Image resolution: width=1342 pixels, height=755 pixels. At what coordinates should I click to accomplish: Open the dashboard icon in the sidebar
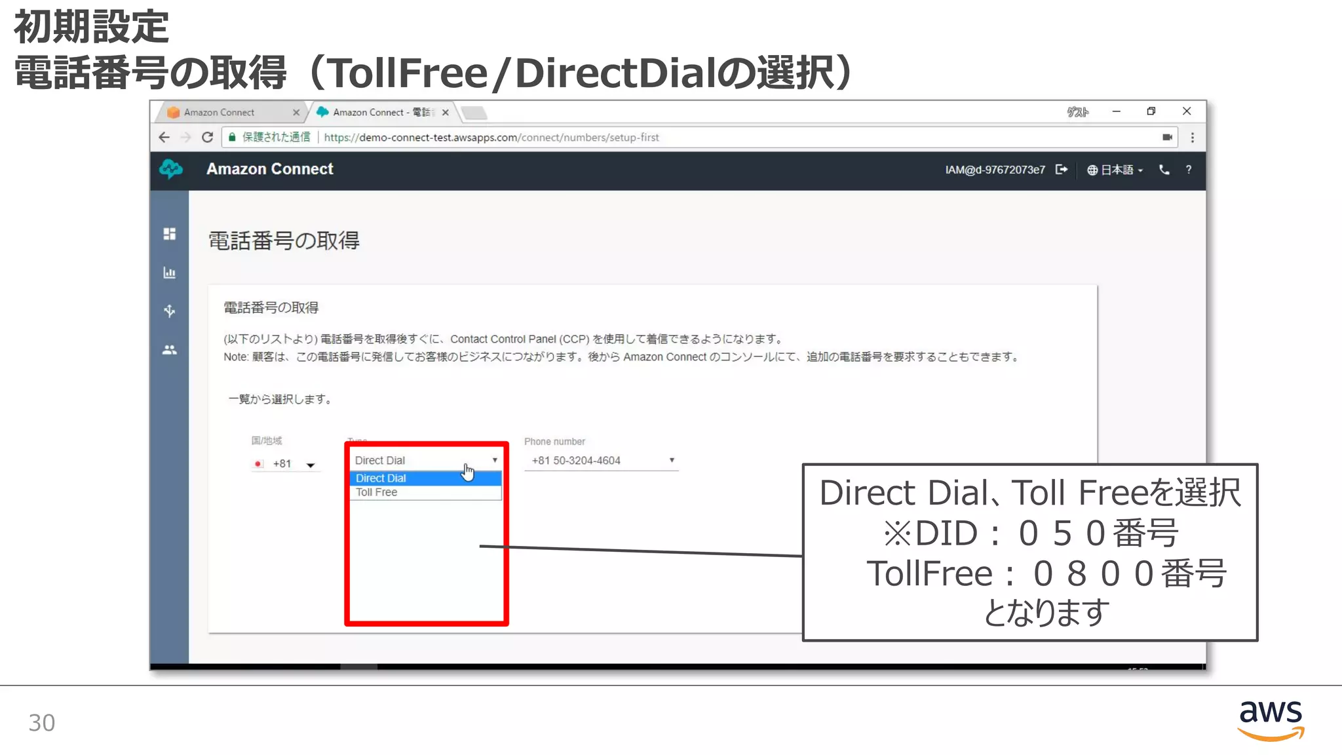coord(170,234)
